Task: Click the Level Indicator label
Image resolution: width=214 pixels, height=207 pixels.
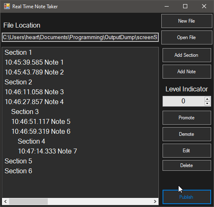Action: click(187, 89)
